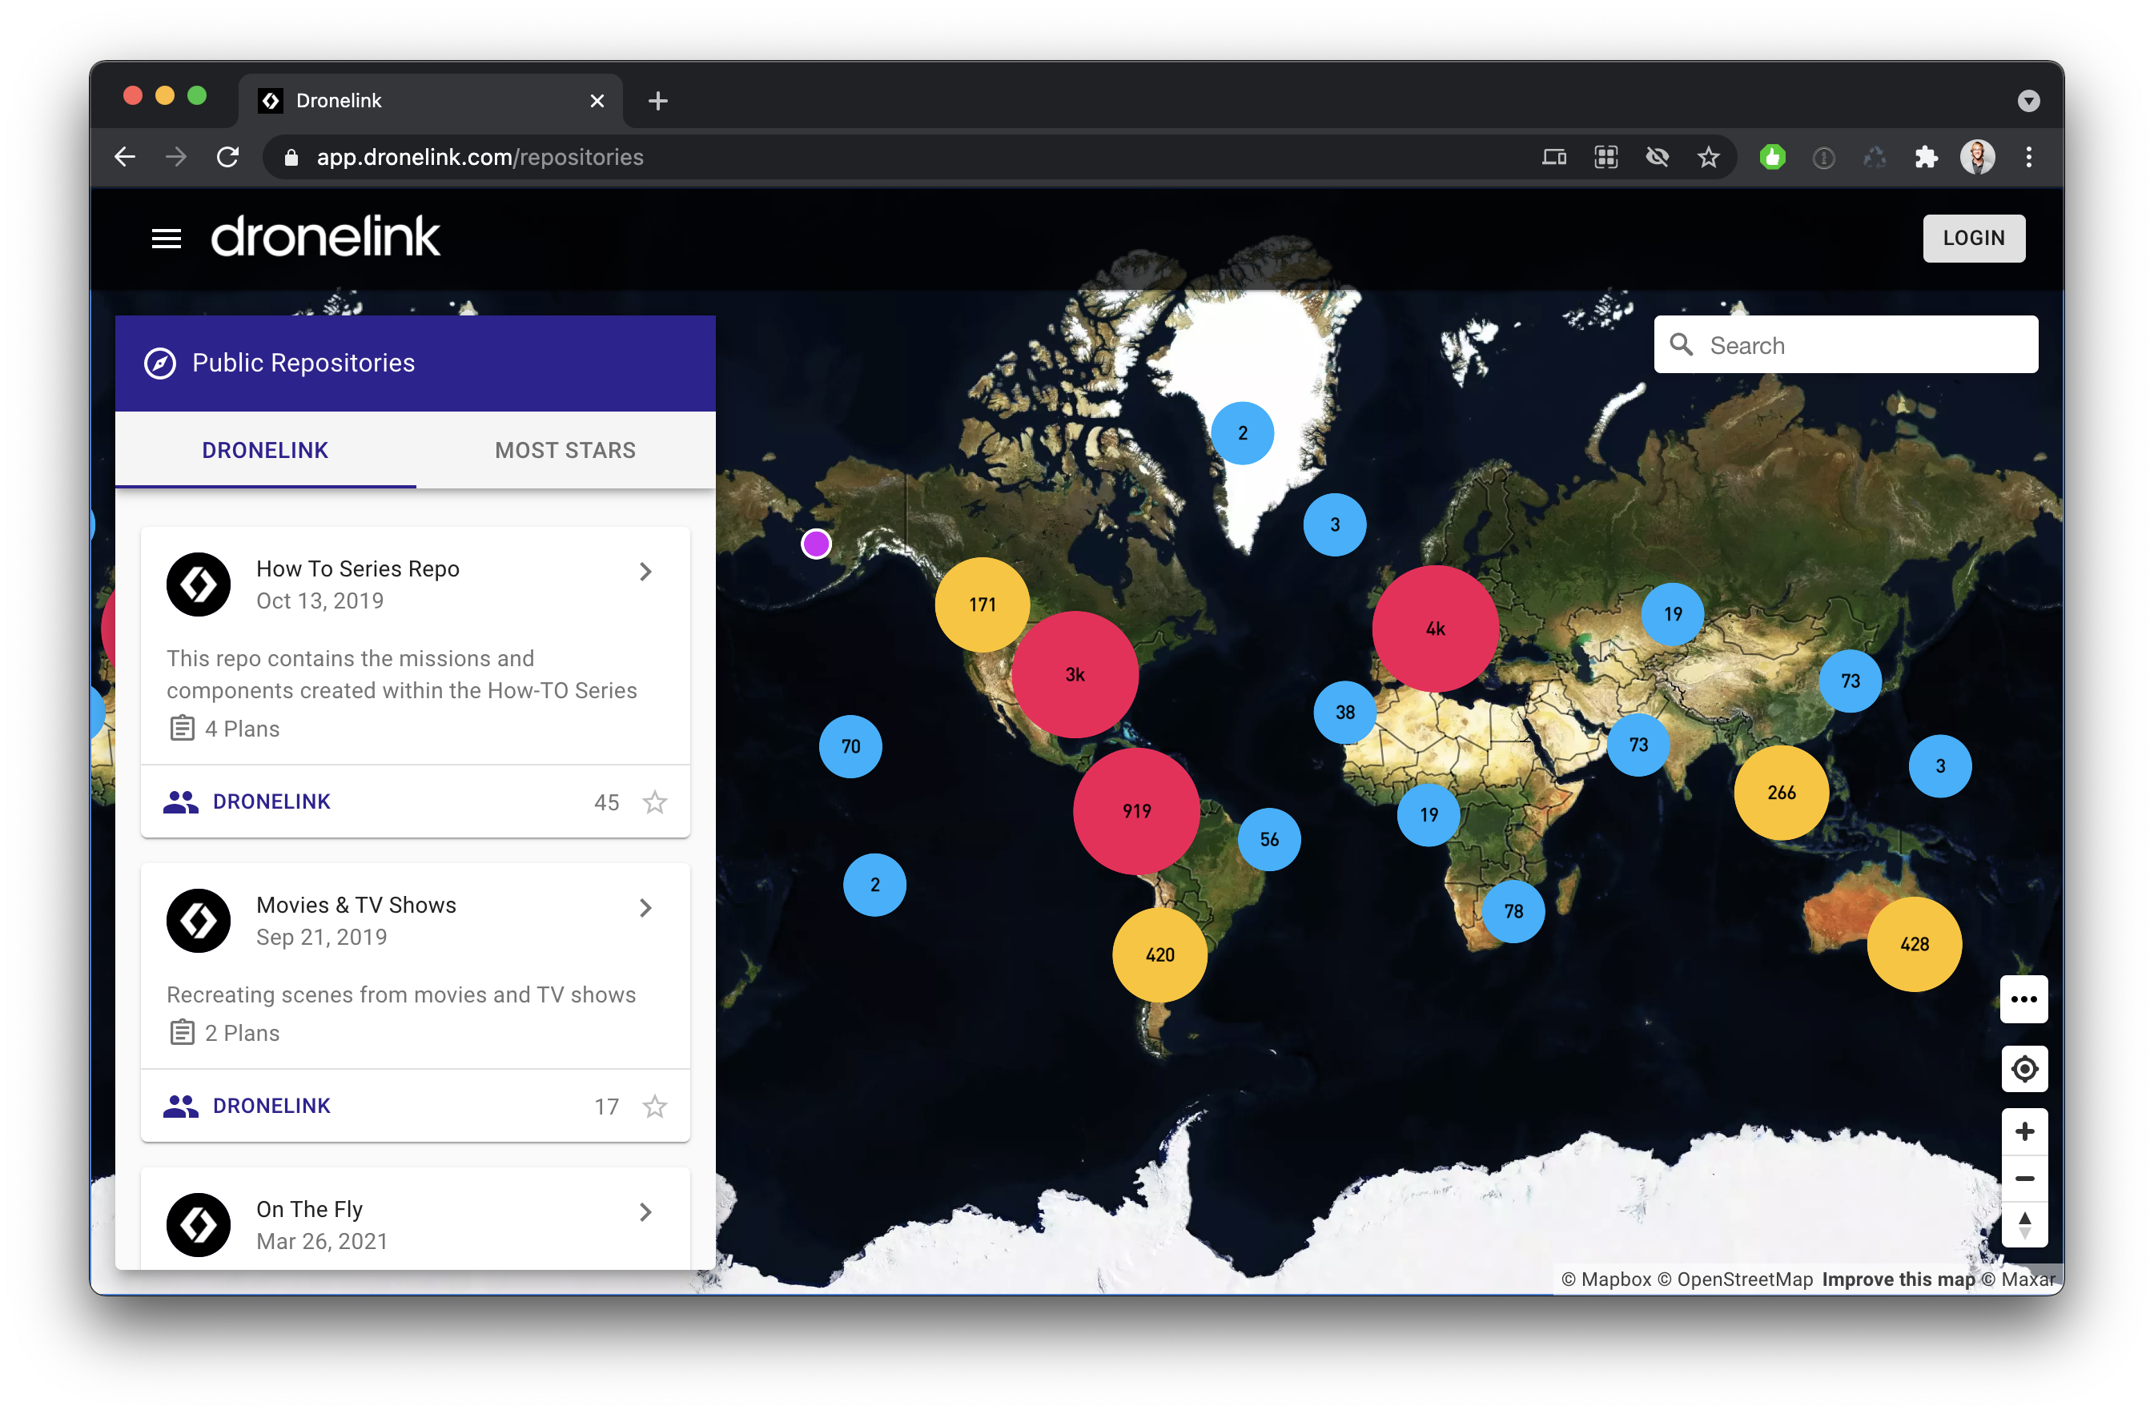This screenshot has height=1414, width=2154.
Task: Open the hamburger navigation menu
Action: point(166,238)
